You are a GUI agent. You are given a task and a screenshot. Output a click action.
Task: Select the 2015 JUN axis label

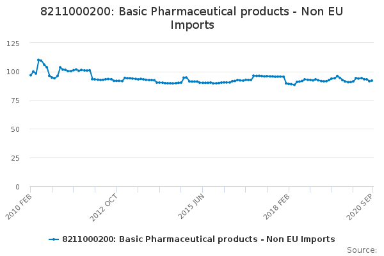[x=191, y=207]
